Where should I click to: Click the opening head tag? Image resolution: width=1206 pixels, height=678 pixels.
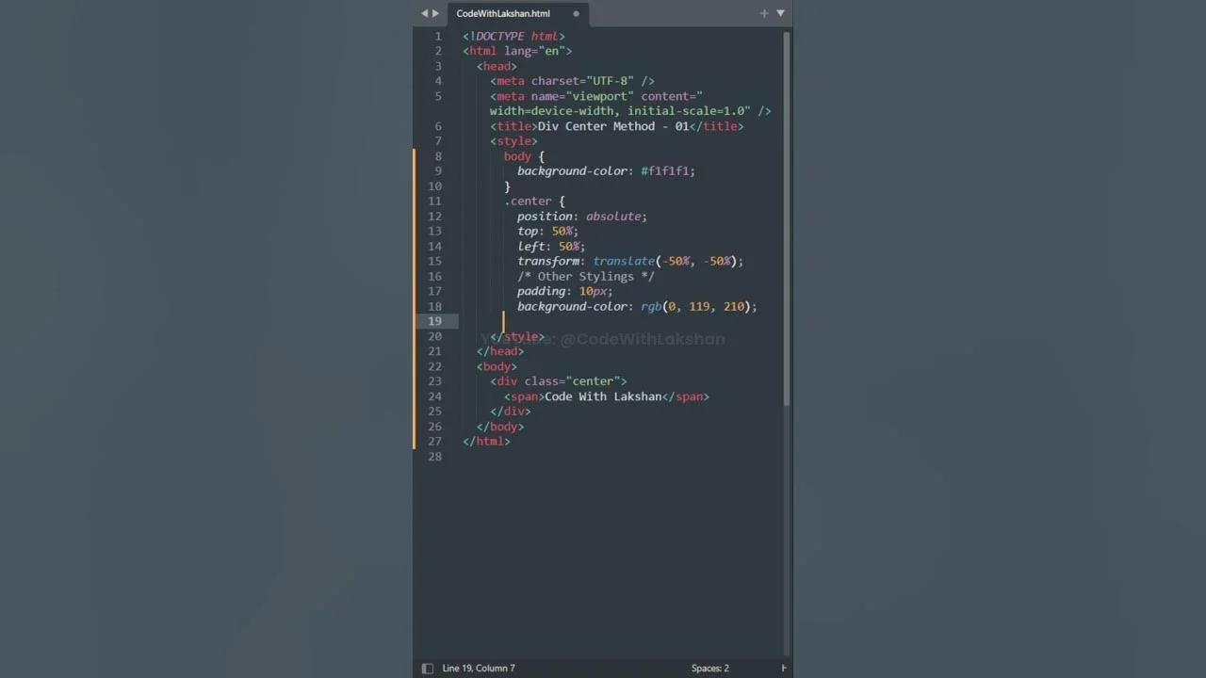pos(497,66)
